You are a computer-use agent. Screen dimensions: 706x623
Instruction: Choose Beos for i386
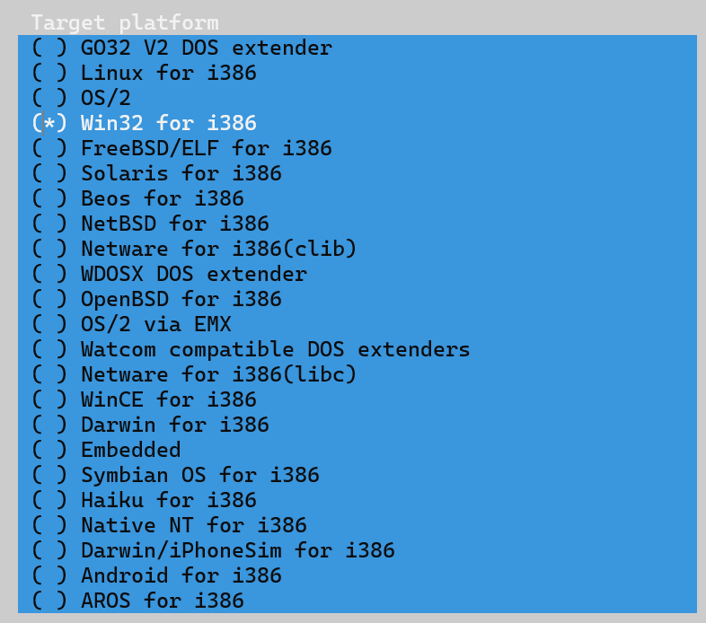click(137, 199)
